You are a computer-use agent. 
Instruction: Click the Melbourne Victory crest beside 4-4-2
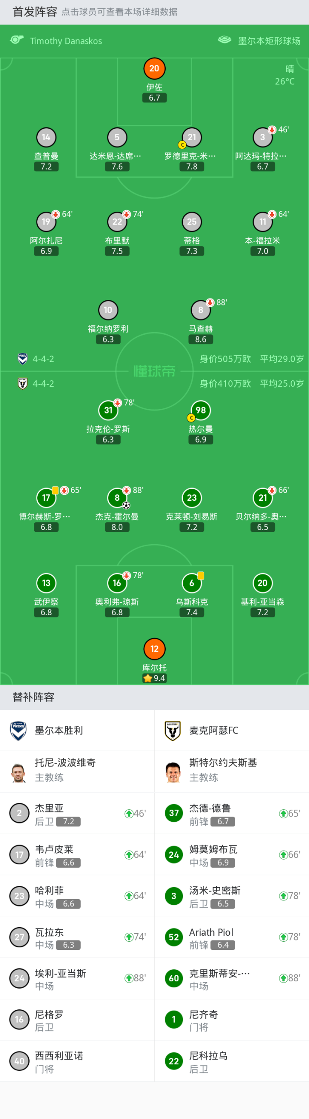pyautogui.click(x=23, y=358)
